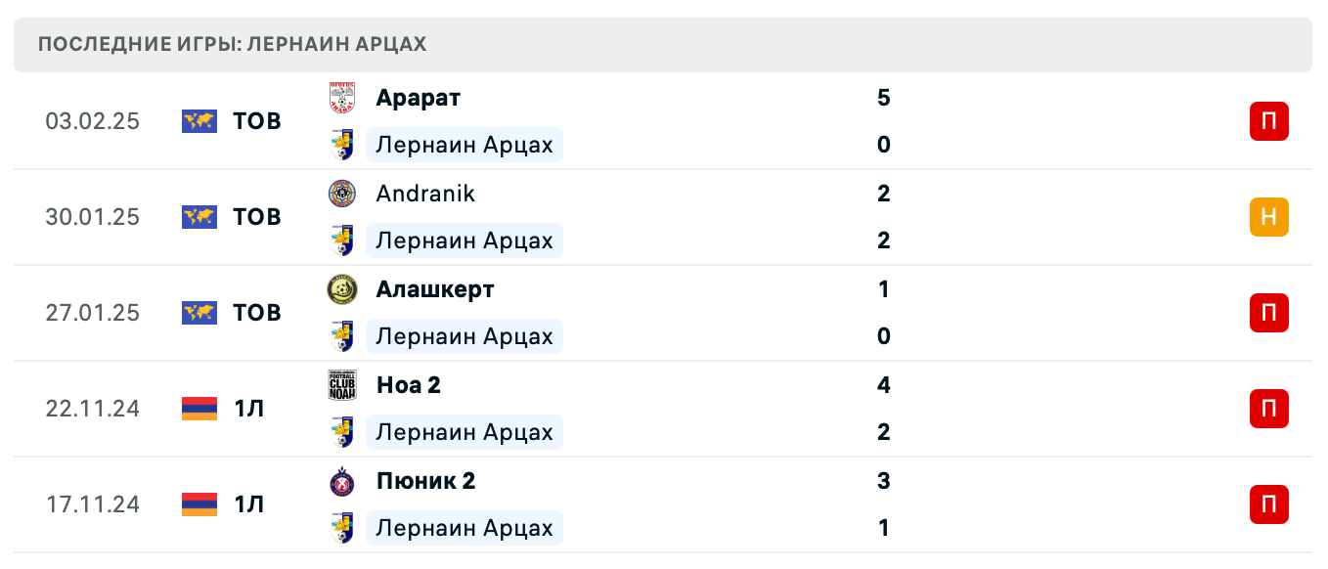
Task: Click the Armenian flag beside the 22.11.24 match
Action: point(199,410)
